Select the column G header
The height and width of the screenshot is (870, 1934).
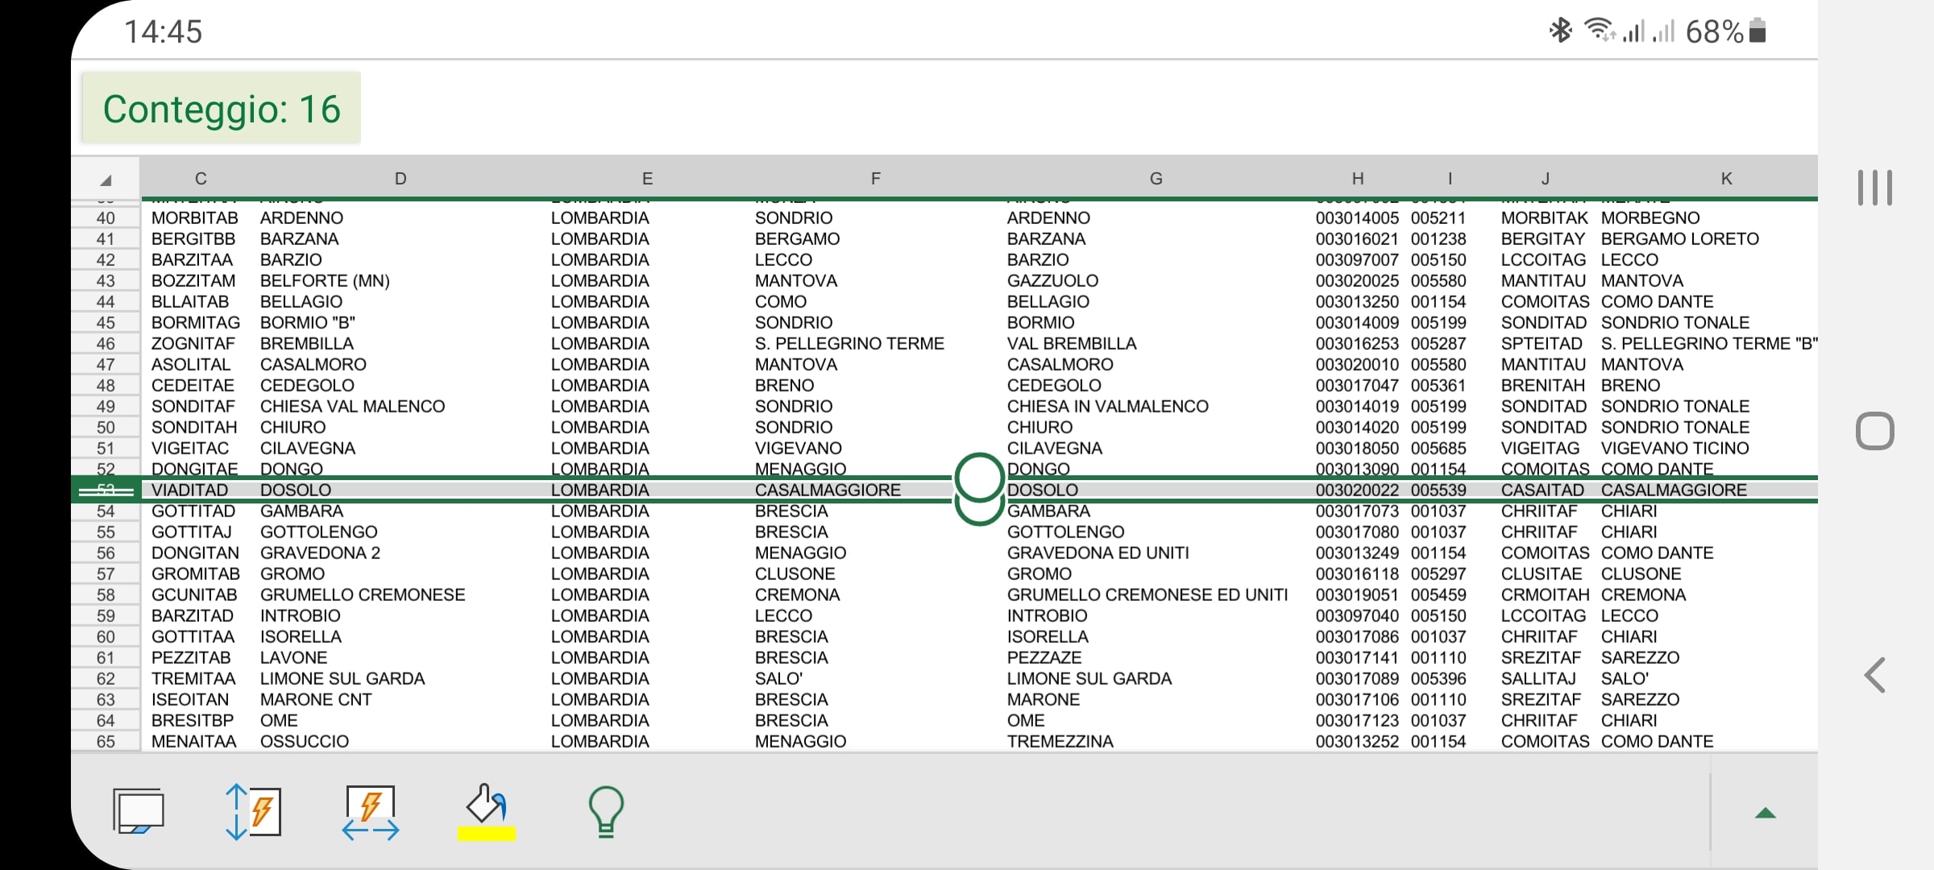(1156, 179)
